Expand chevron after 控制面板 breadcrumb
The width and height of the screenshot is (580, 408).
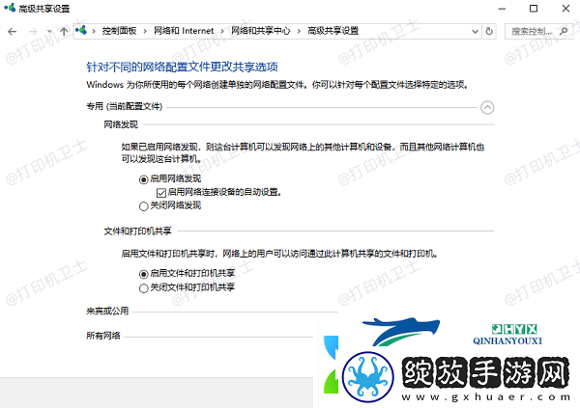145,32
